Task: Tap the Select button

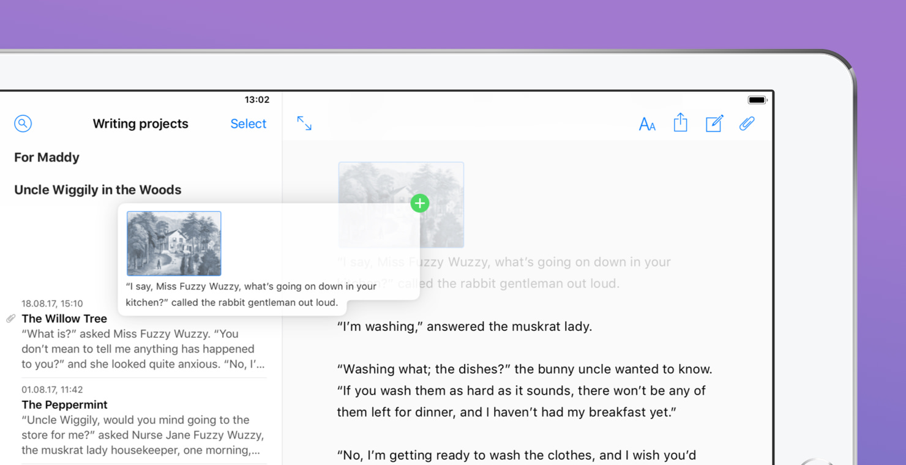Action: (x=248, y=124)
